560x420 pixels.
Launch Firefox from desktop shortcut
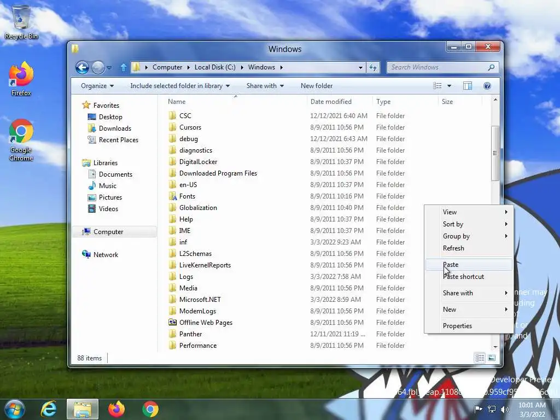click(21, 79)
